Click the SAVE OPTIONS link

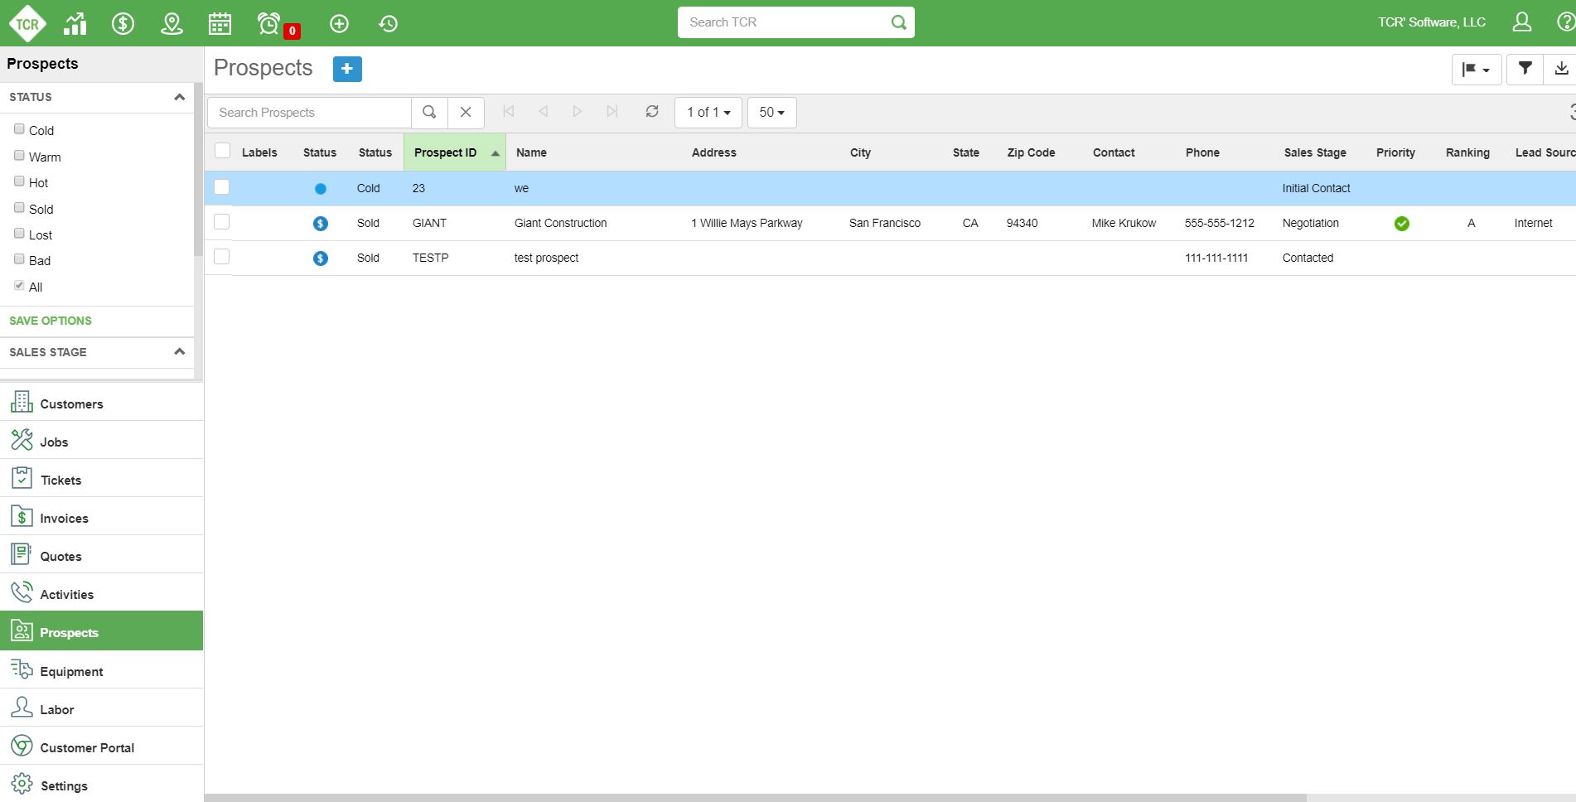(51, 321)
